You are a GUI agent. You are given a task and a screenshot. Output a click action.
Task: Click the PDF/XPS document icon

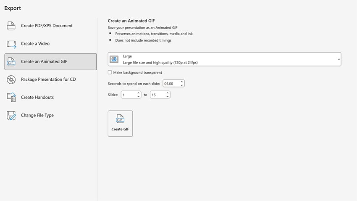tap(11, 26)
